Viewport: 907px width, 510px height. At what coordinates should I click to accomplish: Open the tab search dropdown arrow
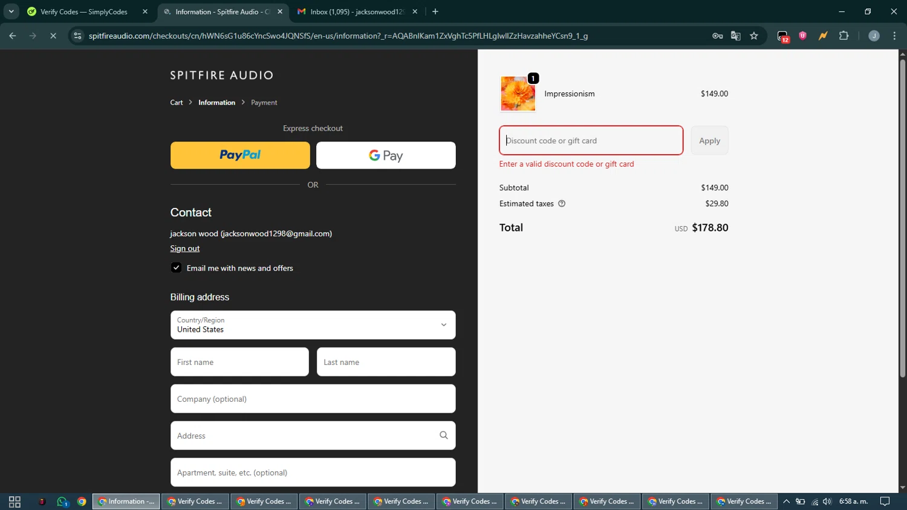[11, 11]
